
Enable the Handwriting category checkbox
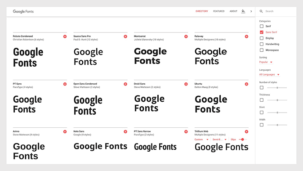[262, 44]
